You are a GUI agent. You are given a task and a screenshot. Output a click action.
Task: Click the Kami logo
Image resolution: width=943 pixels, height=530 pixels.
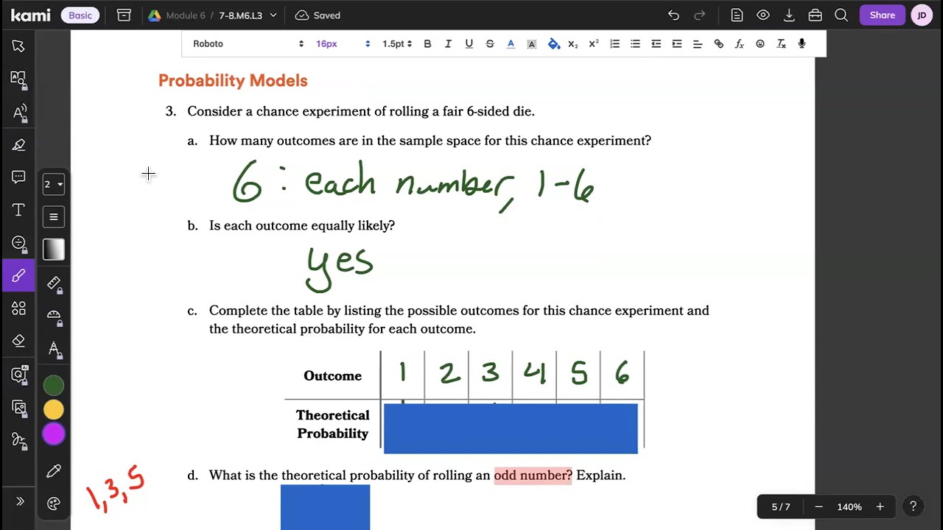click(30, 15)
